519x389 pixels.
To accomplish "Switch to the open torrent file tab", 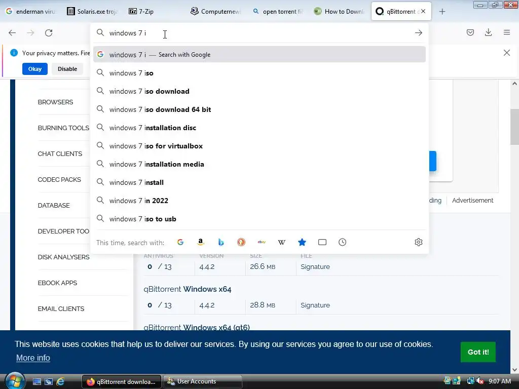I will [x=277, y=11].
